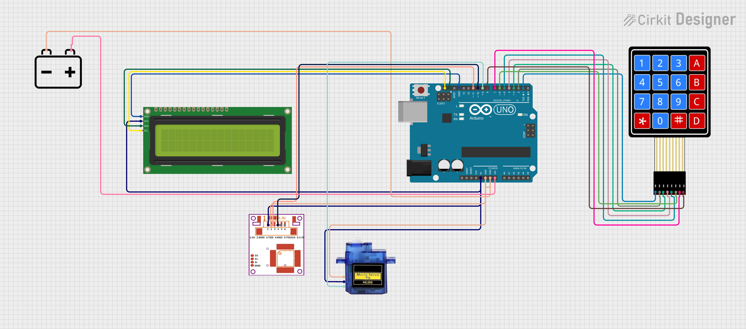Click the LCD SDA pin label
The image size is (746, 329).
tap(146, 126)
